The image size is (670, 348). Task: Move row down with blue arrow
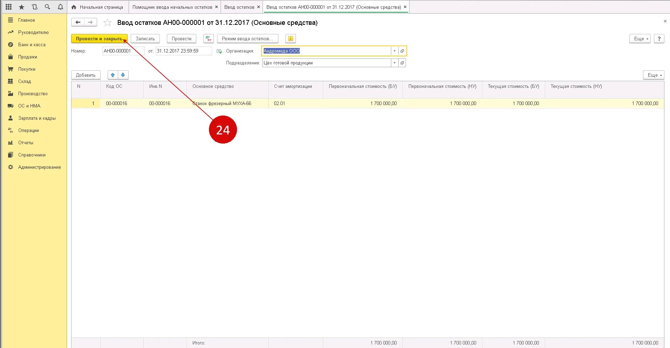[x=123, y=75]
